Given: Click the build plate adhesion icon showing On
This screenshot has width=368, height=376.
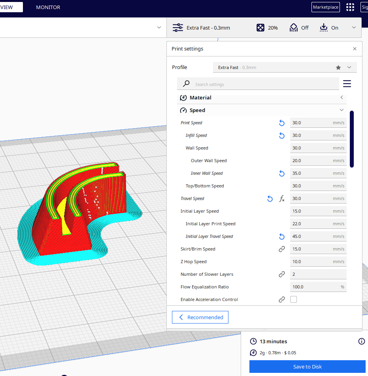Looking at the screenshot, I should tap(324, 28).
